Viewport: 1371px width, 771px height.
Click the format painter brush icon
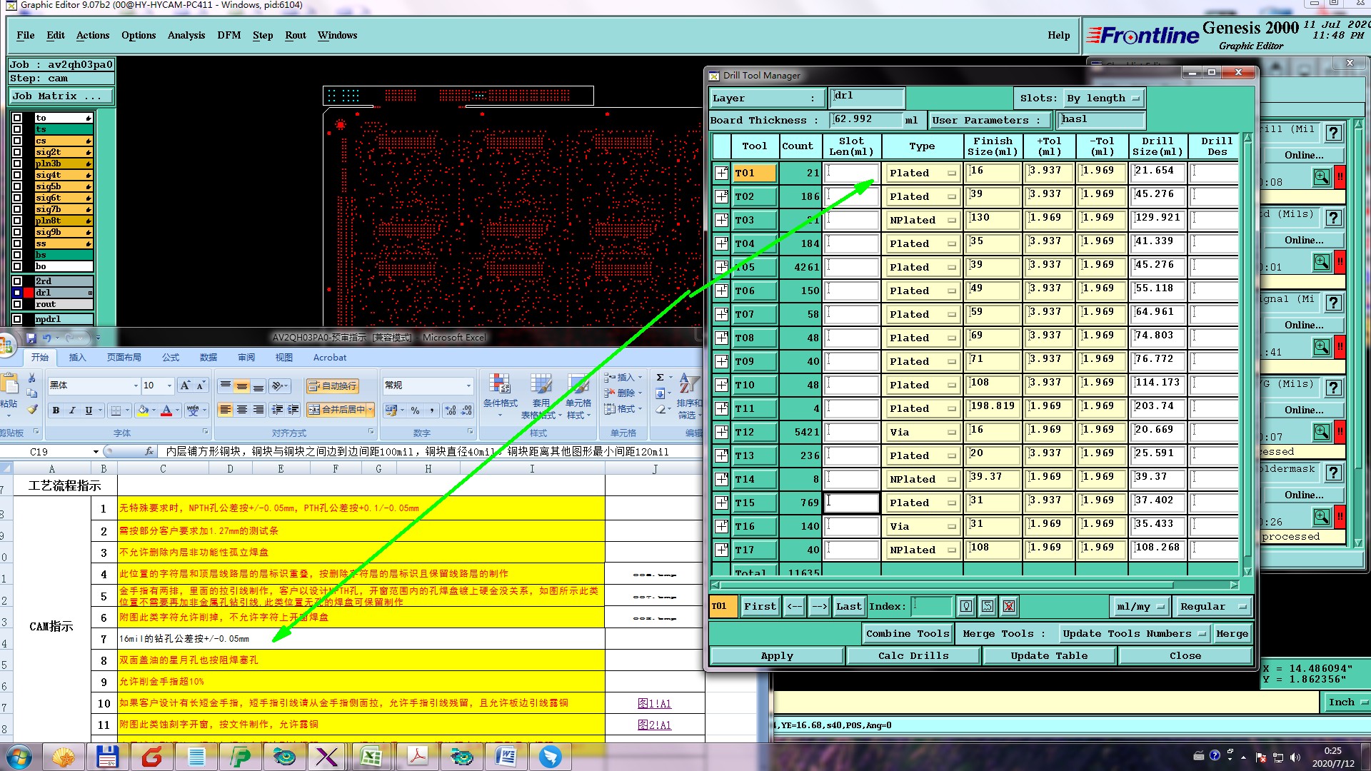pos(31,410)
